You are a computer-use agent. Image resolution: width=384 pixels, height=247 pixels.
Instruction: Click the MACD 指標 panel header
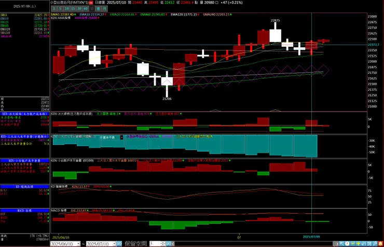[24, 211]
